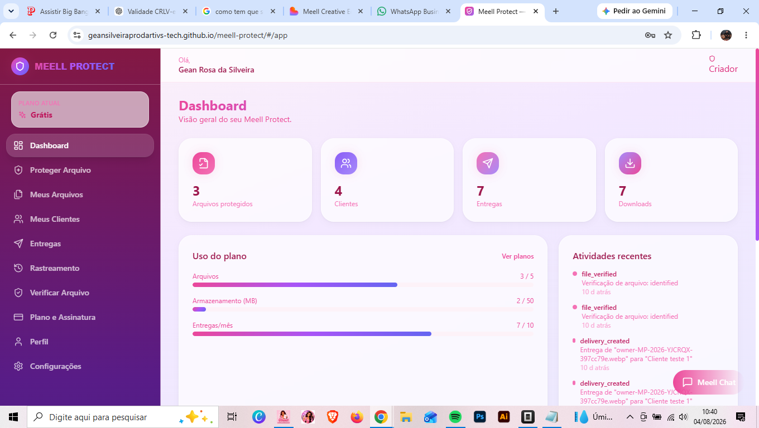Switch to Meell Creative browser tab

click(327, 11)
